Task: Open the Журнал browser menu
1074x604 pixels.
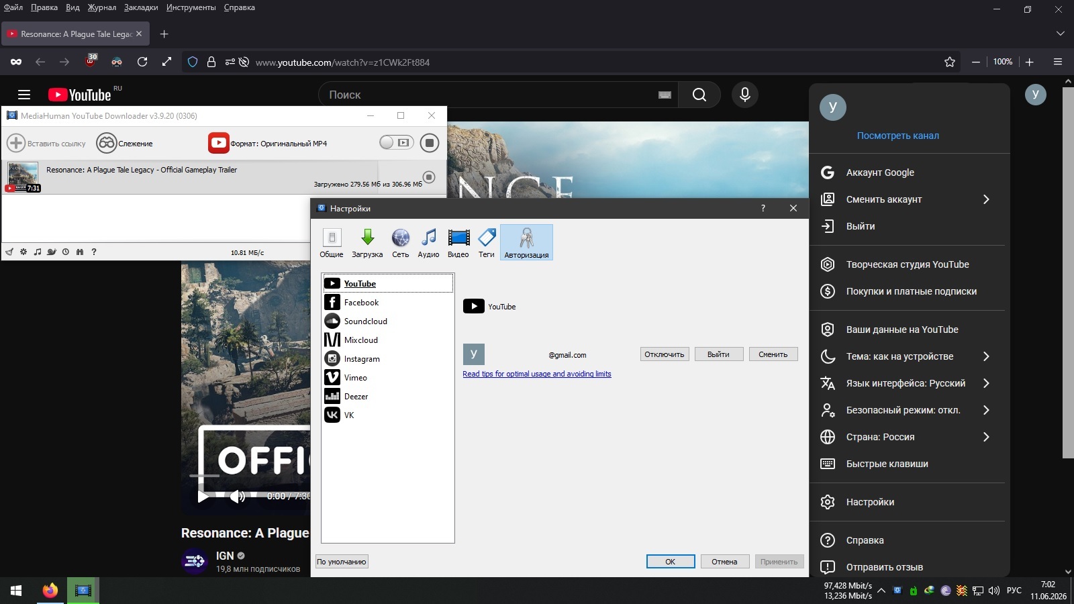Action: tap(101, 7)
